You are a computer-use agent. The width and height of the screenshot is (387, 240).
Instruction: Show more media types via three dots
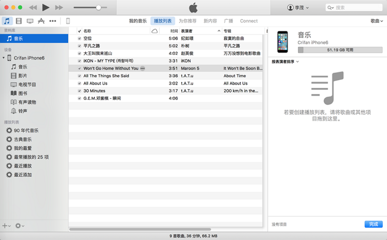(x=53, y=21)
